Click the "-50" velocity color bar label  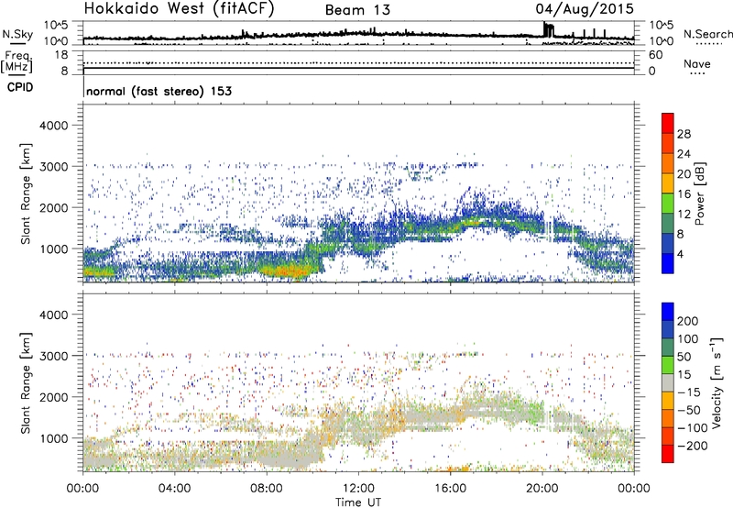(x=689, y=410)
